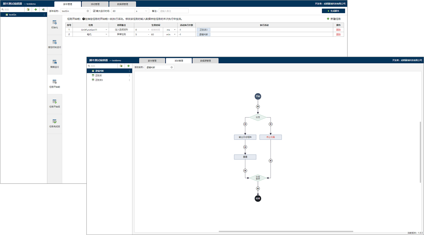Switch to the 周期运行 stage
Image resolution: width=424 pixels, height=235 pixels.
tap(55, 64)
